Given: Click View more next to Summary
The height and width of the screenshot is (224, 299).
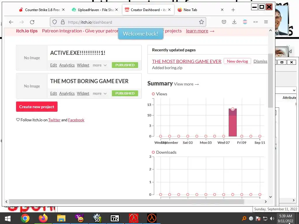Looking at the screenshot, I should 186,84.
